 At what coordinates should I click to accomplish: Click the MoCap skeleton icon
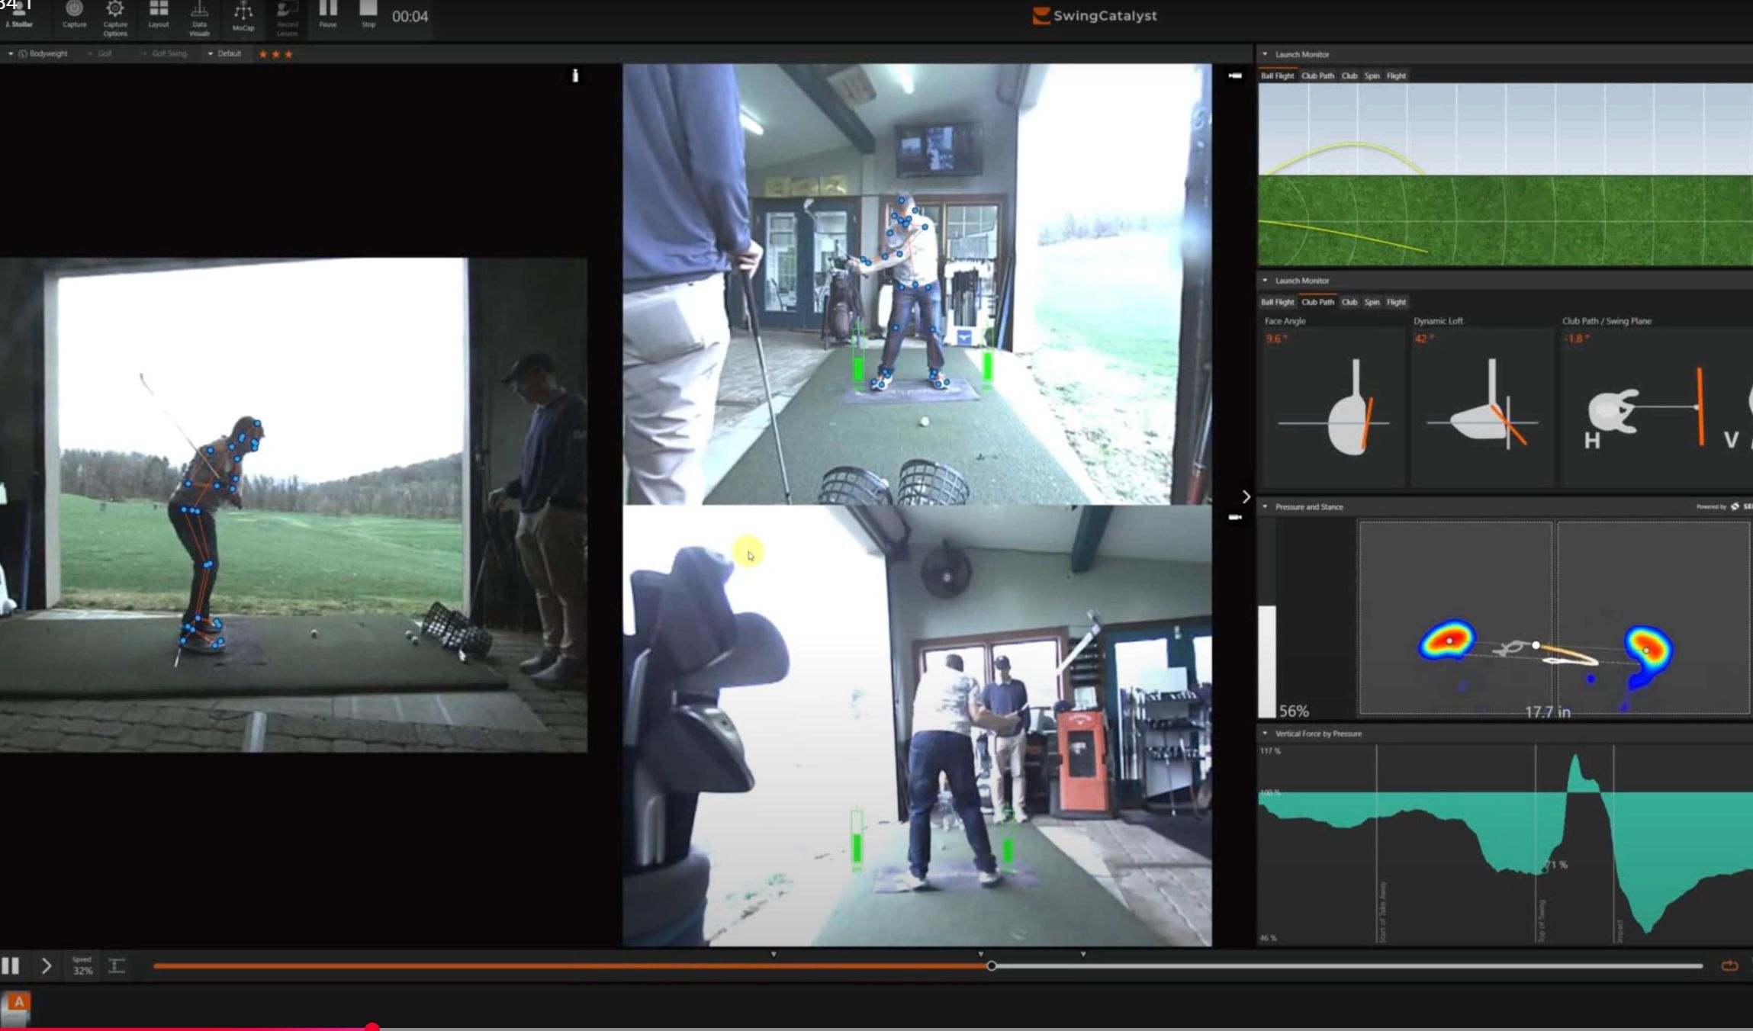[243, 12]
